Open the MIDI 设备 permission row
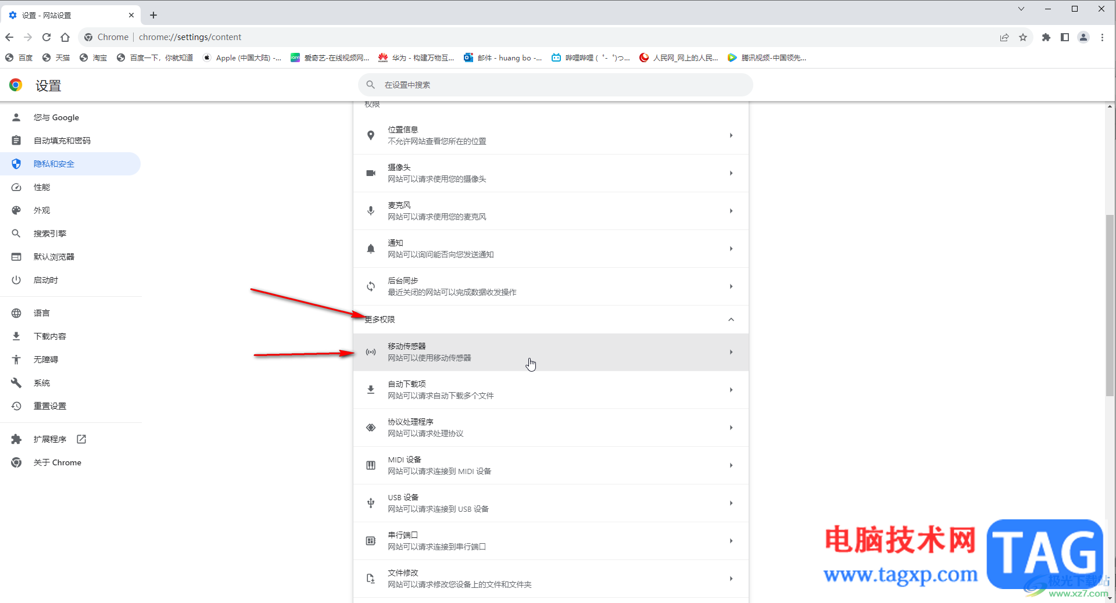 [551, 465]
